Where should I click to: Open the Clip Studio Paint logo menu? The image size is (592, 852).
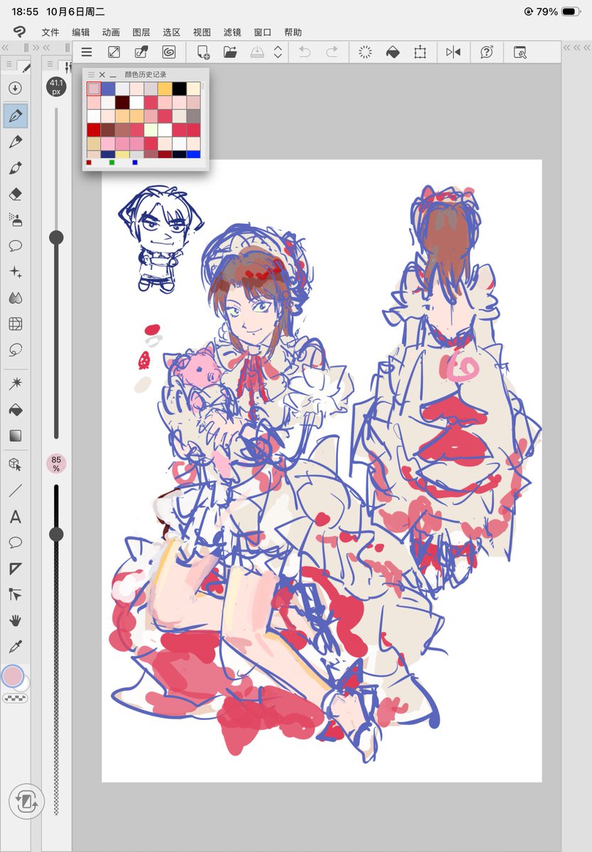tap(21, 32)
